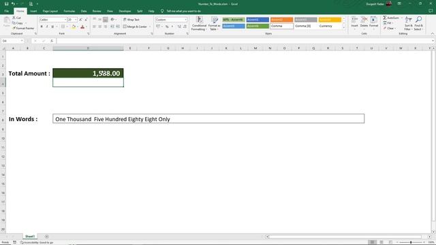
Task: Apply Percent Style number format
Action: pyautogui.click(x=167, y=27)
